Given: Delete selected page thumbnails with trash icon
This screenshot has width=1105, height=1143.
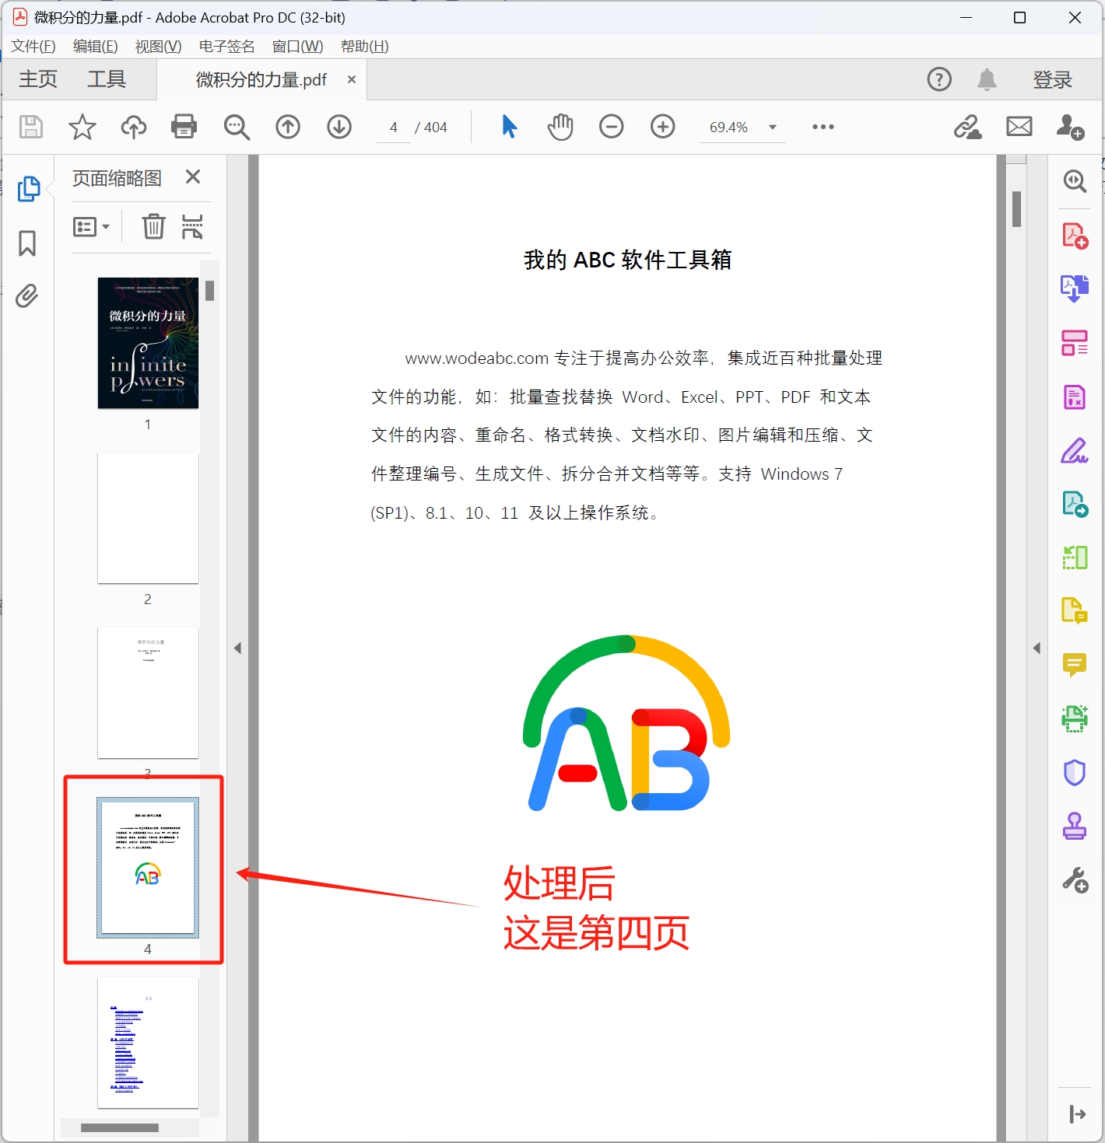Looking at the screenshot, I should click(x=153, y=226).
